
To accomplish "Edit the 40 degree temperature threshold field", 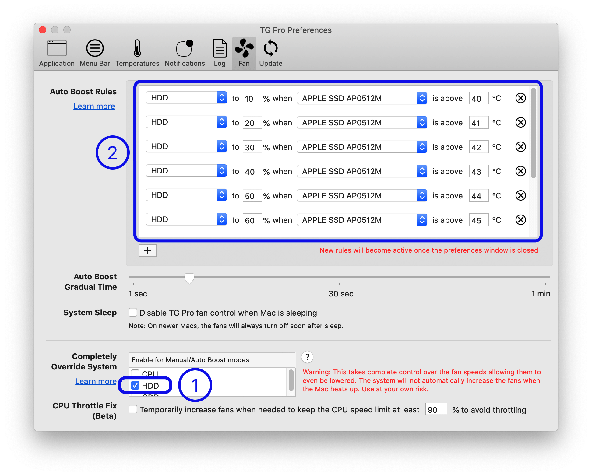I will (478, 98).
